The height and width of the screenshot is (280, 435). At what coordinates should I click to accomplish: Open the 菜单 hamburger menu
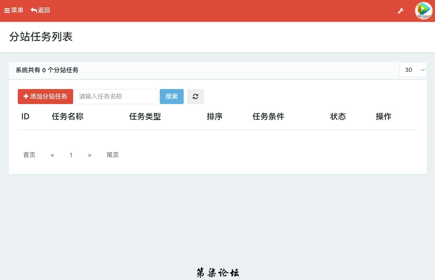[x=14, y=10]
